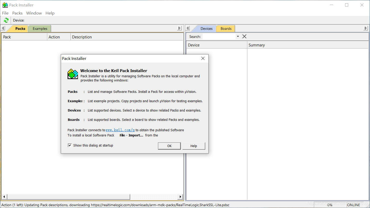
Task: Click the 0% progress indicator in status bar
Action: [330, 205]
